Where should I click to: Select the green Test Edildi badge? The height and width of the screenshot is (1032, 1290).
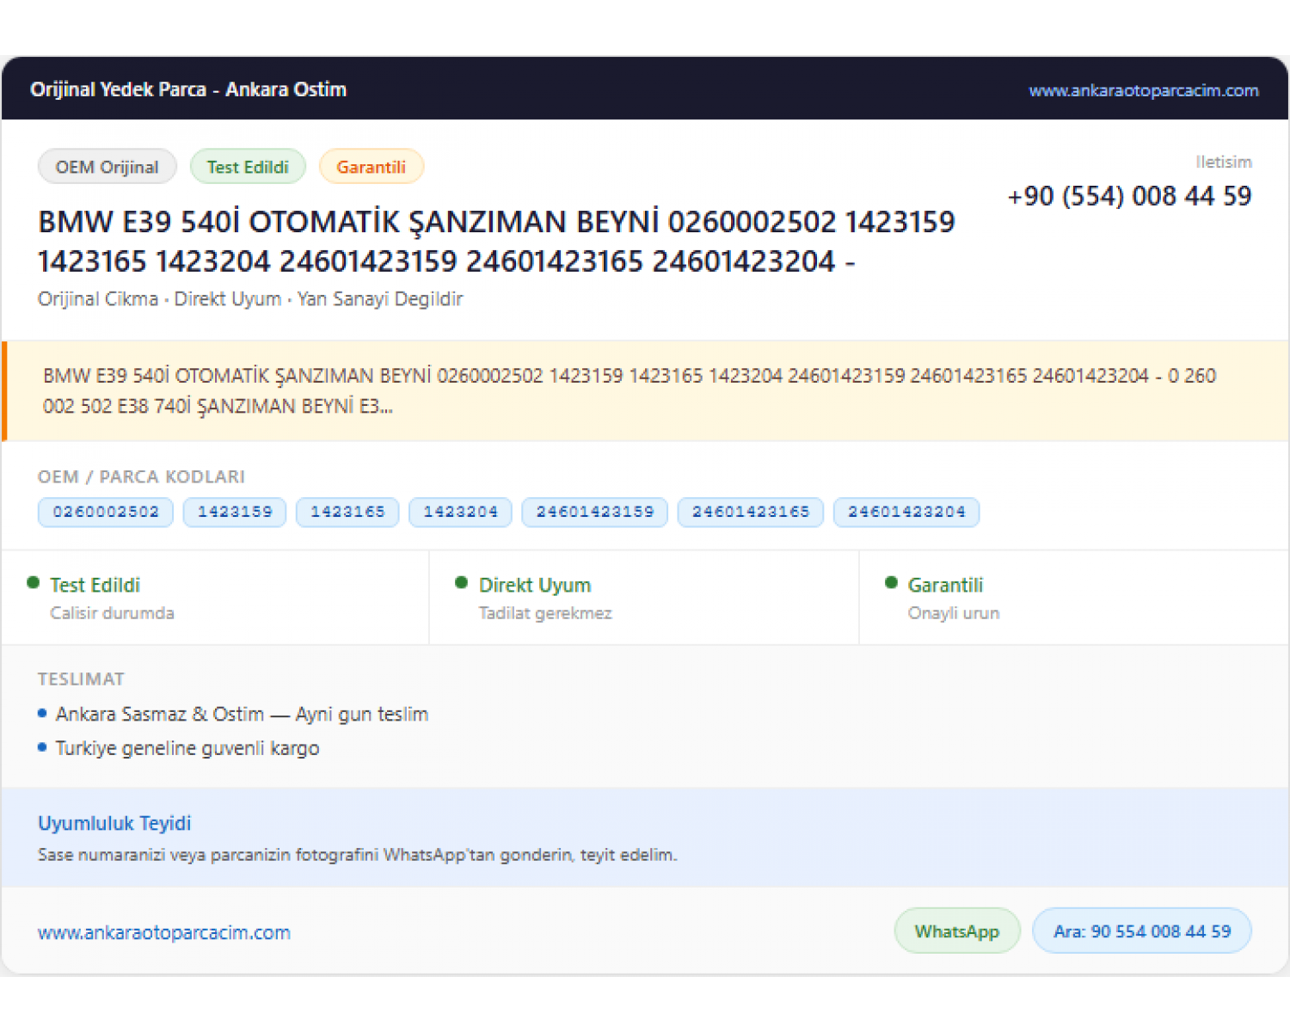(248, 167)
